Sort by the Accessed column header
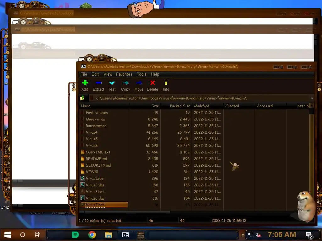The width and height of the screenshot is (322, 241). click(x=271, y=106)
